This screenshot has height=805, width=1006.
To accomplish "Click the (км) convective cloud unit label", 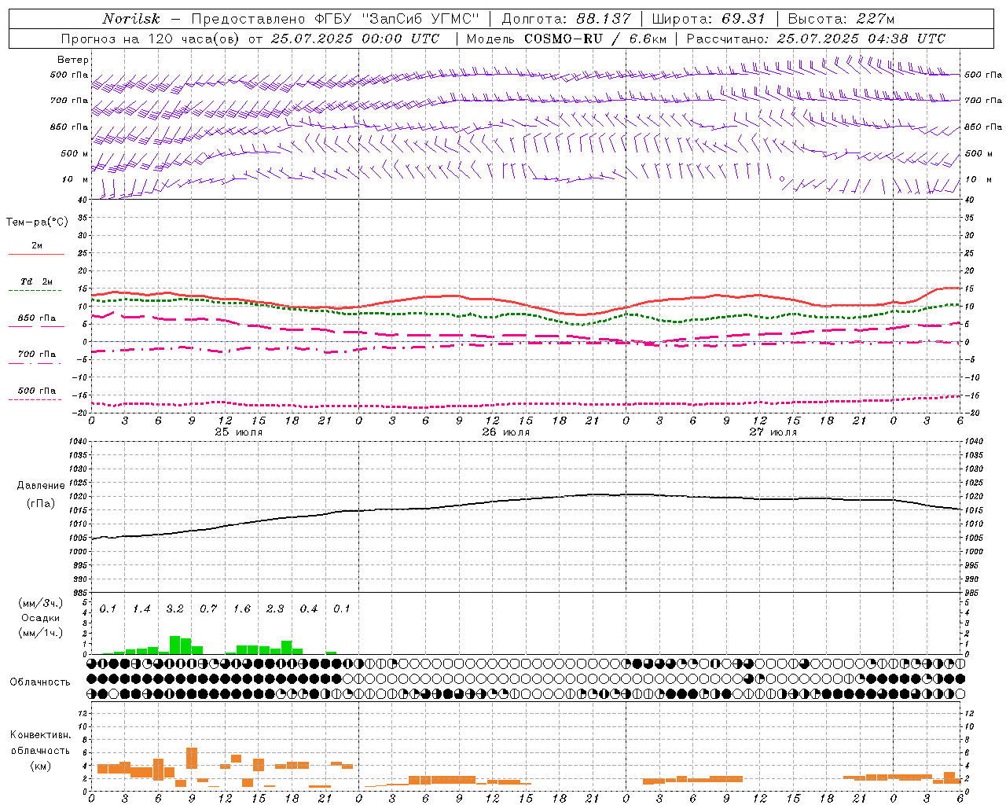I will point(42,765).
